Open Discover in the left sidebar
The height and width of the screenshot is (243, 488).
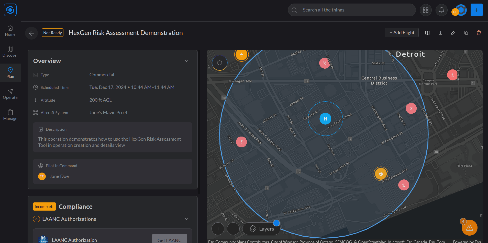click(x=10, y=52)
